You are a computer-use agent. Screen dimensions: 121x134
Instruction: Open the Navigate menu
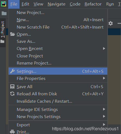[56, 4]
